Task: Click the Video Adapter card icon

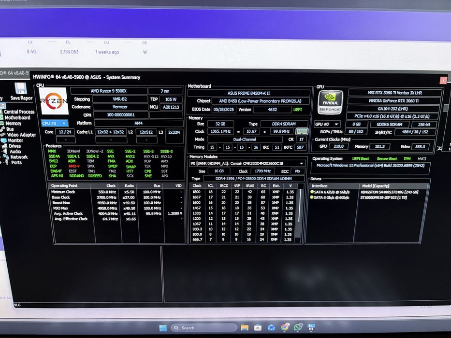Action: 3,135
